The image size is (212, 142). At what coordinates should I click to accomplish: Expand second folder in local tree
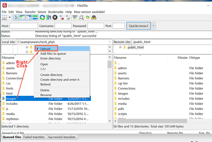27,52
